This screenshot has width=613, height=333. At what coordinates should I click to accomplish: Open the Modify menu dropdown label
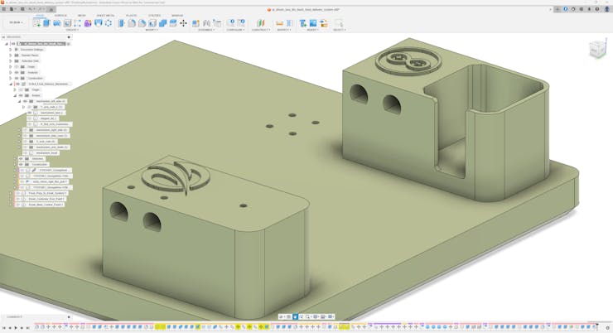click(152, 30)
